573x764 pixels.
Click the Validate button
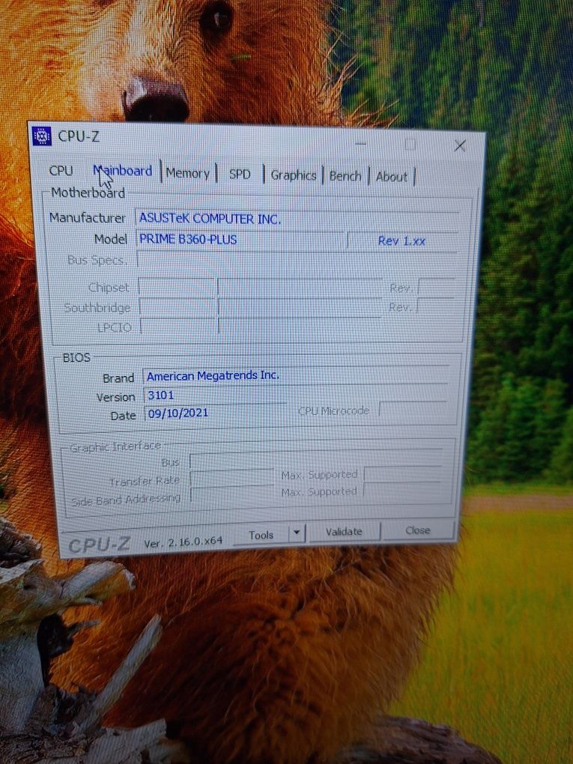point(344,532)
